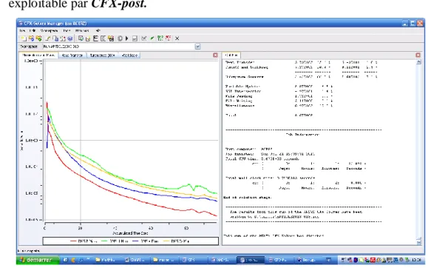The height and width of the screenshot is (268, 428).
Task: Open the Tools menu
Action: coord(67,30)
